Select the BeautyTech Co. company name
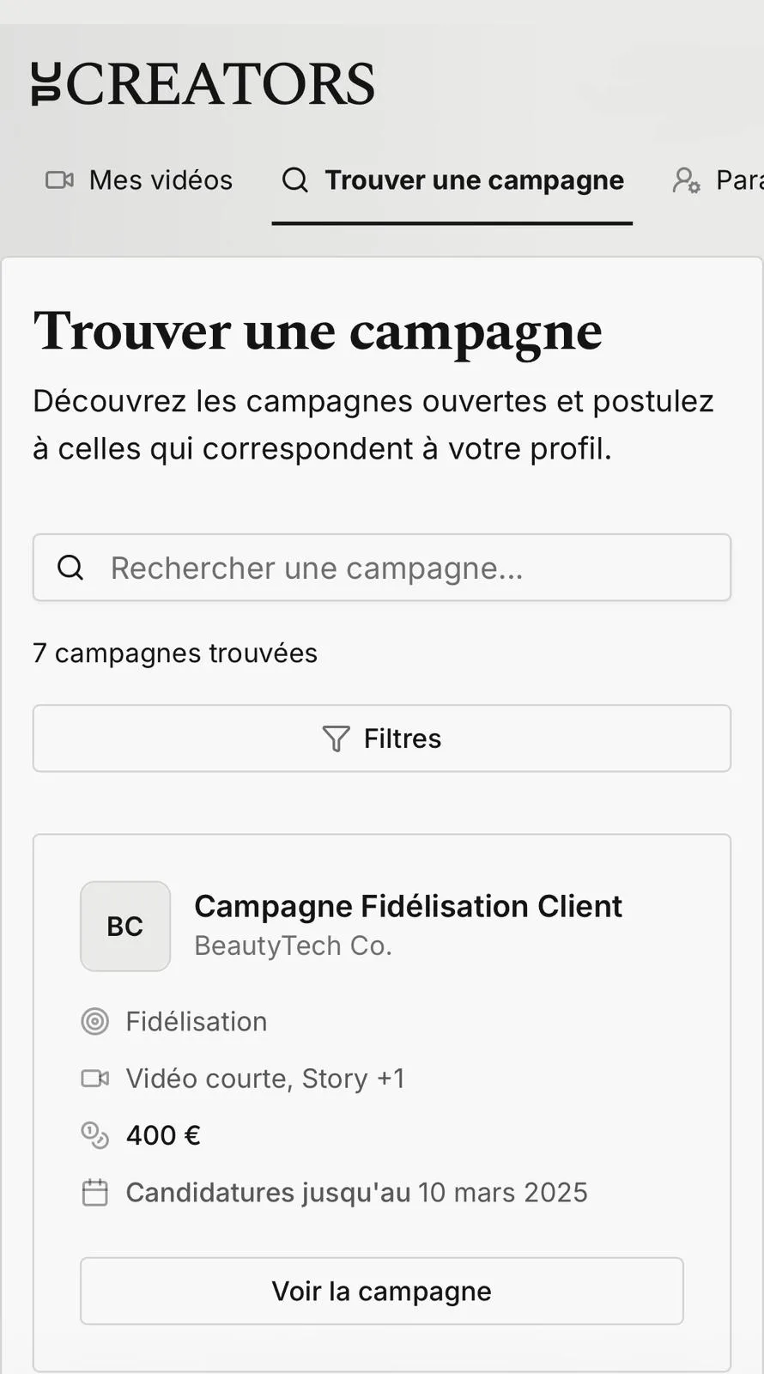The image size is (764, 1374). click(x=293, y=945)
